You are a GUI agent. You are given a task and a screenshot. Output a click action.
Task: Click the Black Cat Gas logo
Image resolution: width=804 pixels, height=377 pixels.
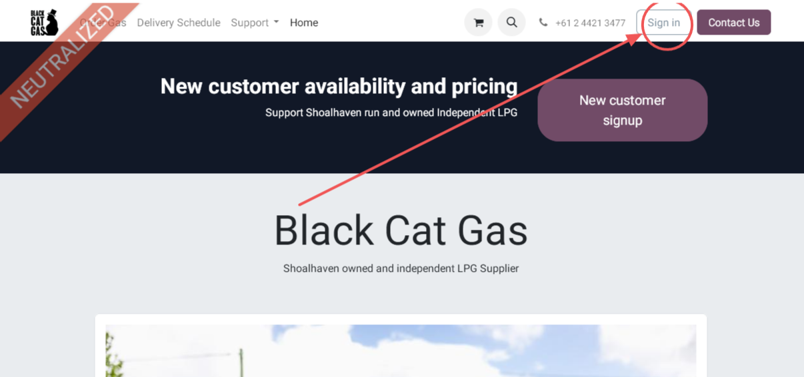click(x=44, y=23)
